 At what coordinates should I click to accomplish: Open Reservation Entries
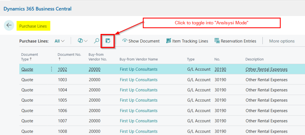point(235,41)
